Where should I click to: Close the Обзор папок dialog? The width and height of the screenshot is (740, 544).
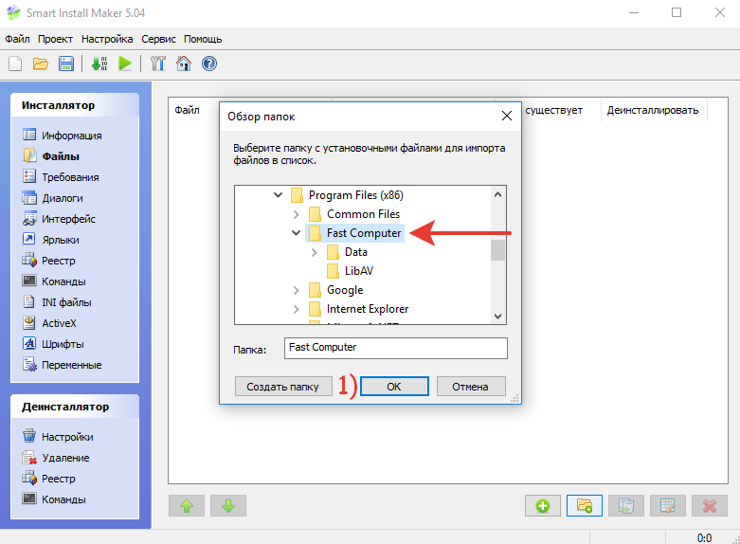pyautogui.click(x=507, y=116)
